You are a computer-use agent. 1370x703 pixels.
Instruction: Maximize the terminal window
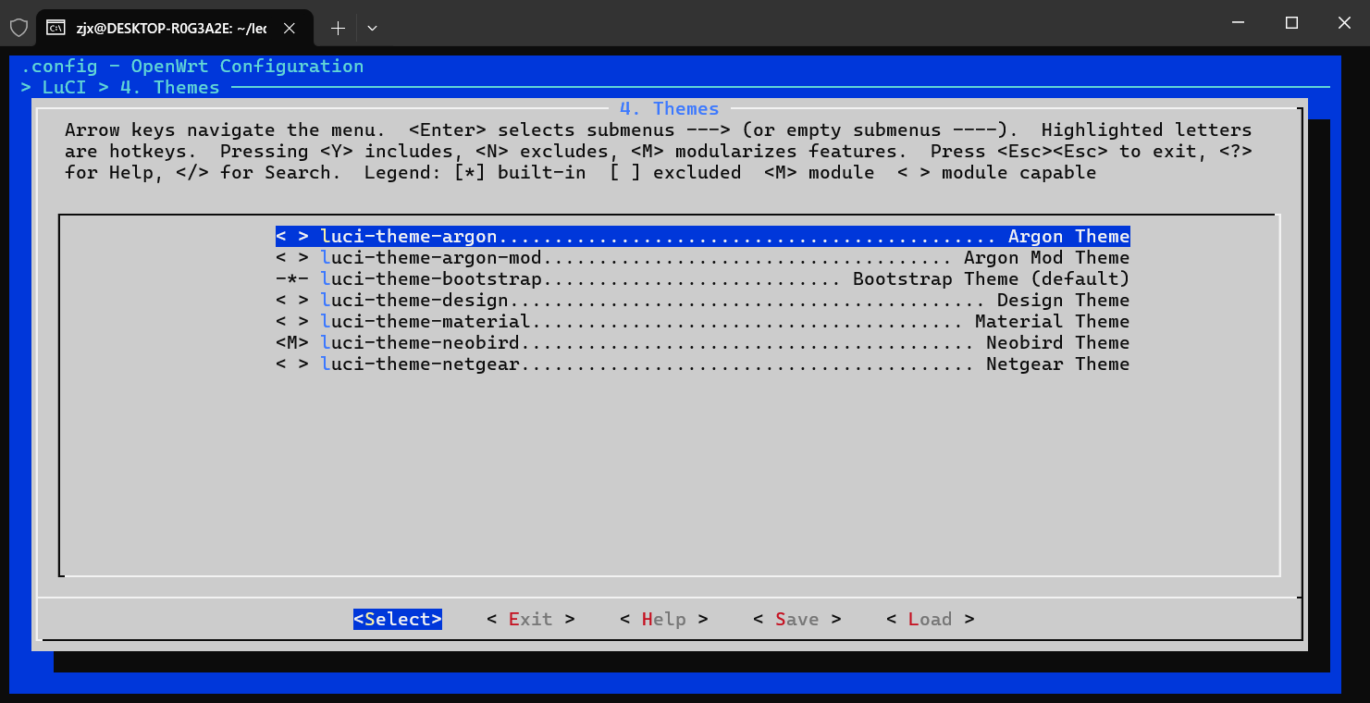click(1292, 23)
